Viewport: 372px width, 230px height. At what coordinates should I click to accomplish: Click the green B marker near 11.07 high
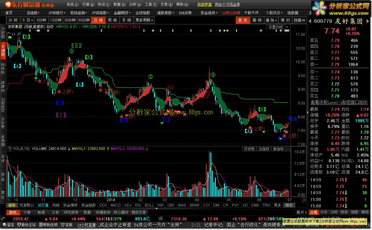click(27, 37)
